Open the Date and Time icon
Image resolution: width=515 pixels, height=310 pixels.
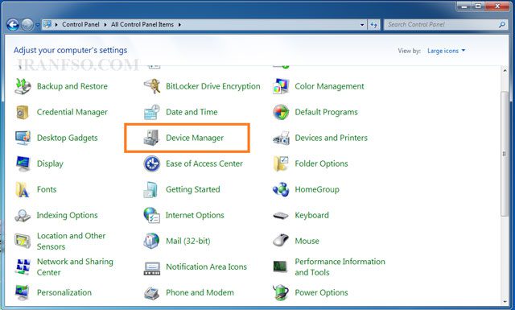pyautogui.click(x=152, y=112)
